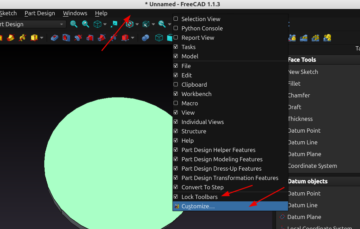Click the Fit Selection zoom icon
360x229 pixels.
85,24
